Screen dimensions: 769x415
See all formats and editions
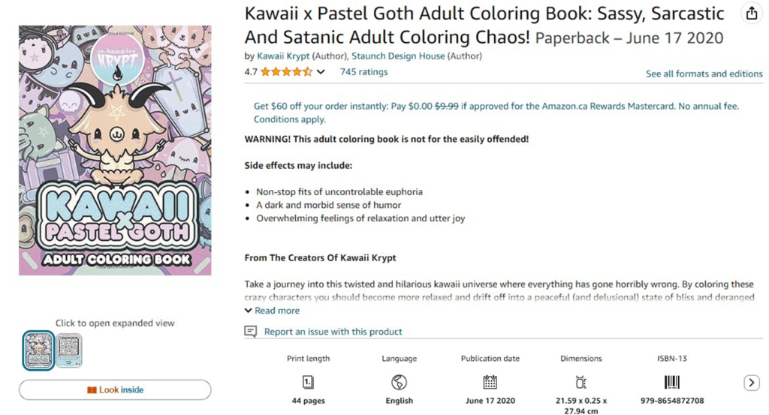(704, 74)
